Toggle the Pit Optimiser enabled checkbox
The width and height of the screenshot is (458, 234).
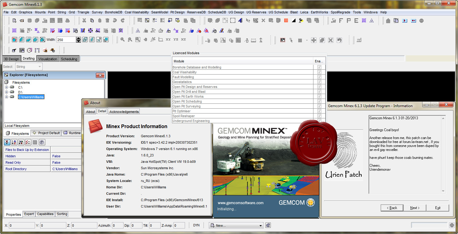tap(319, 111)
